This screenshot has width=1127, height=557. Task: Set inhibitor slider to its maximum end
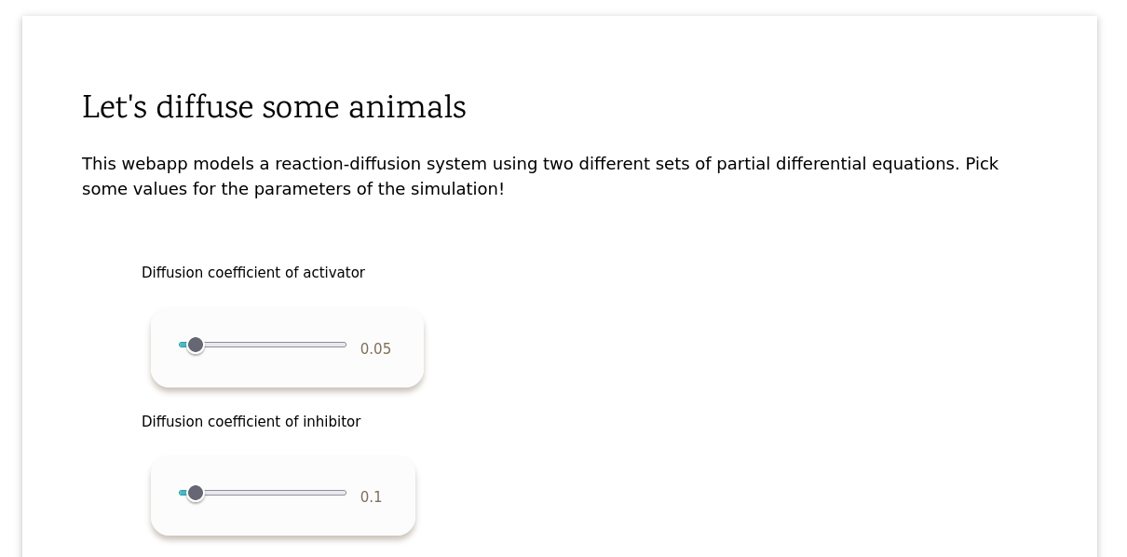[x=346, y=493]
